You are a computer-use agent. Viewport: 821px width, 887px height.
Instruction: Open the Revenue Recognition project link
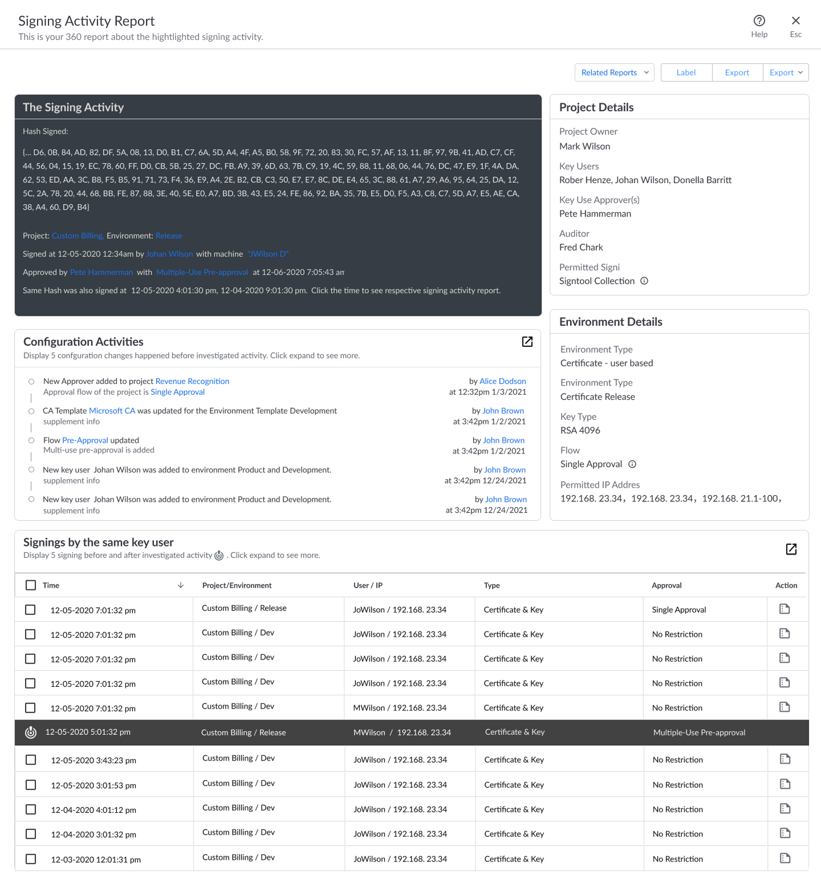(x=192, y=381)
